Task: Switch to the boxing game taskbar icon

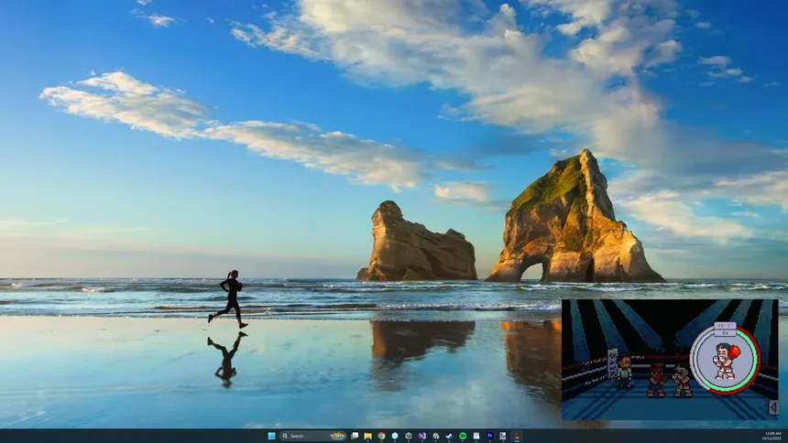Action: 517,436
